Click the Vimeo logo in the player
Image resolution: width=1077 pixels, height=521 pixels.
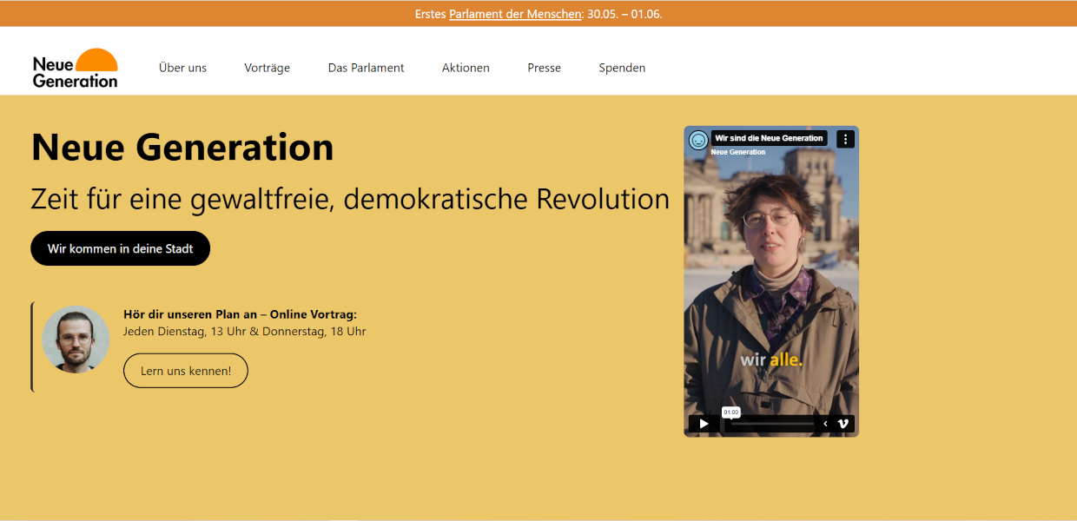[842, 424]
